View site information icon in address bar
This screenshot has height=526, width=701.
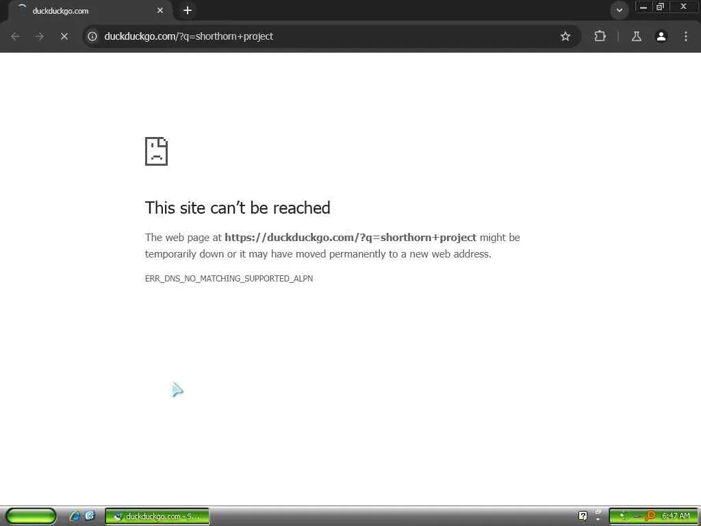click(92, 37)
